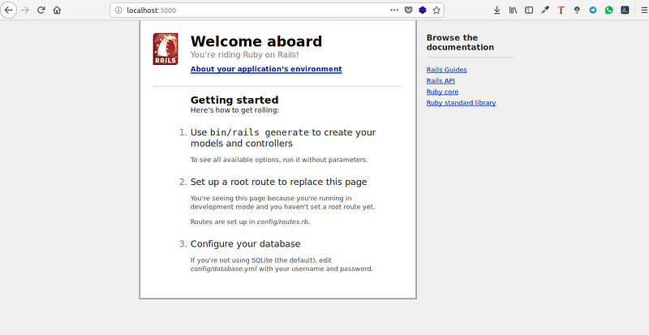
Task: Bookmark this page with the star
Action: 436,11
